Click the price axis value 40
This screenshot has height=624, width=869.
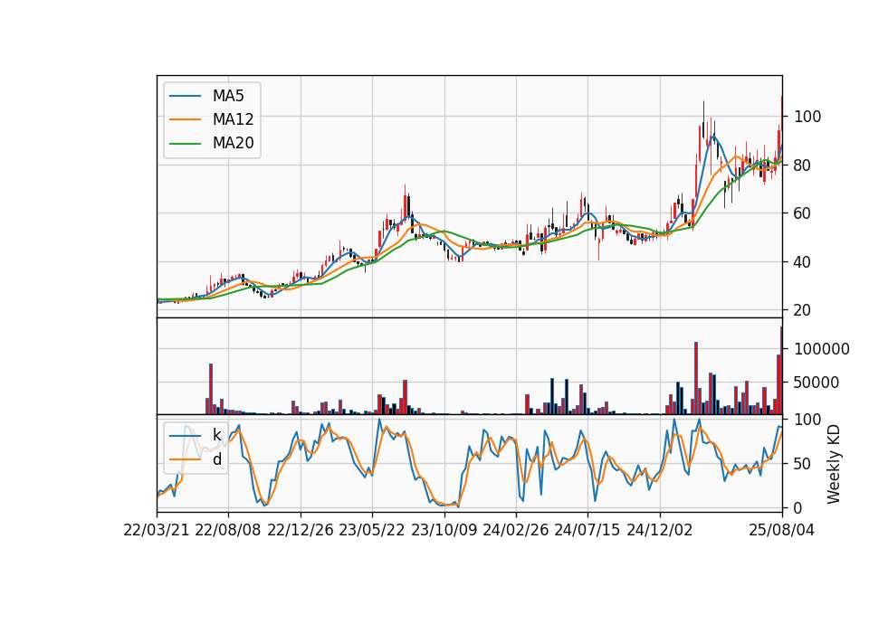[801, 262]
